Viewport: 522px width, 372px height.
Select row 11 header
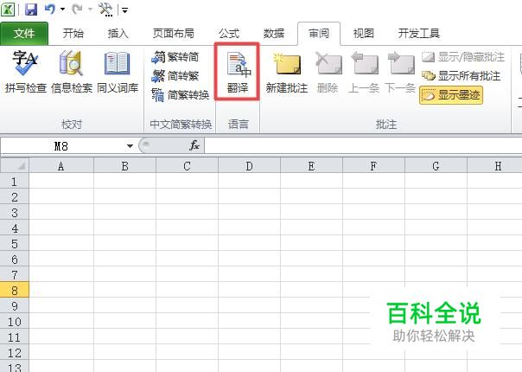pyautogui.click(x=15, y=337)
